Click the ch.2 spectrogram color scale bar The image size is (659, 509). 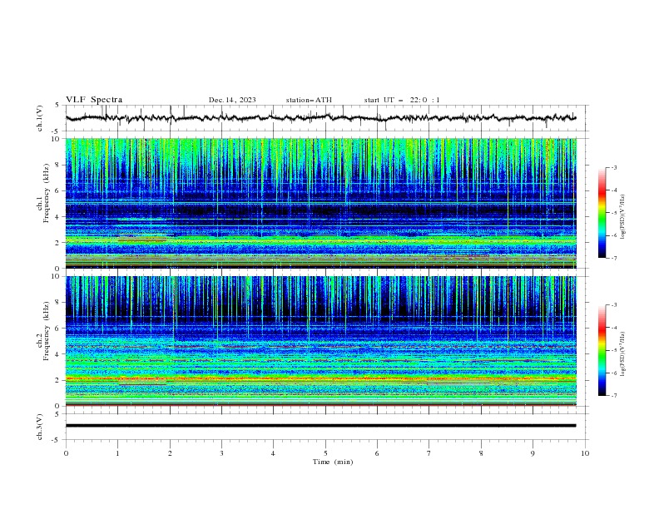coord(602,350)
